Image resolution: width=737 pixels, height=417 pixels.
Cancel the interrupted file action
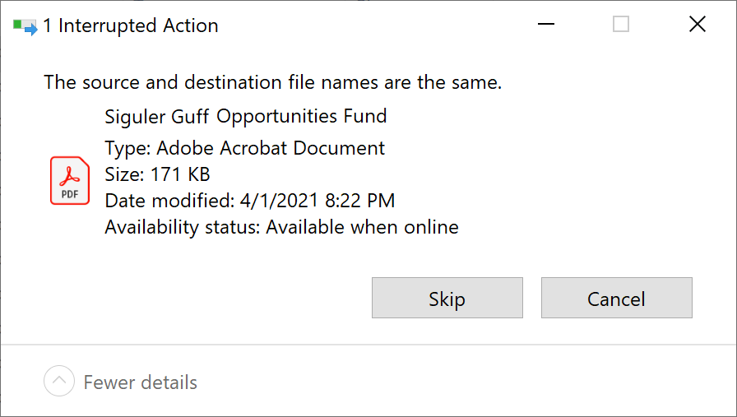pos(616,298)
